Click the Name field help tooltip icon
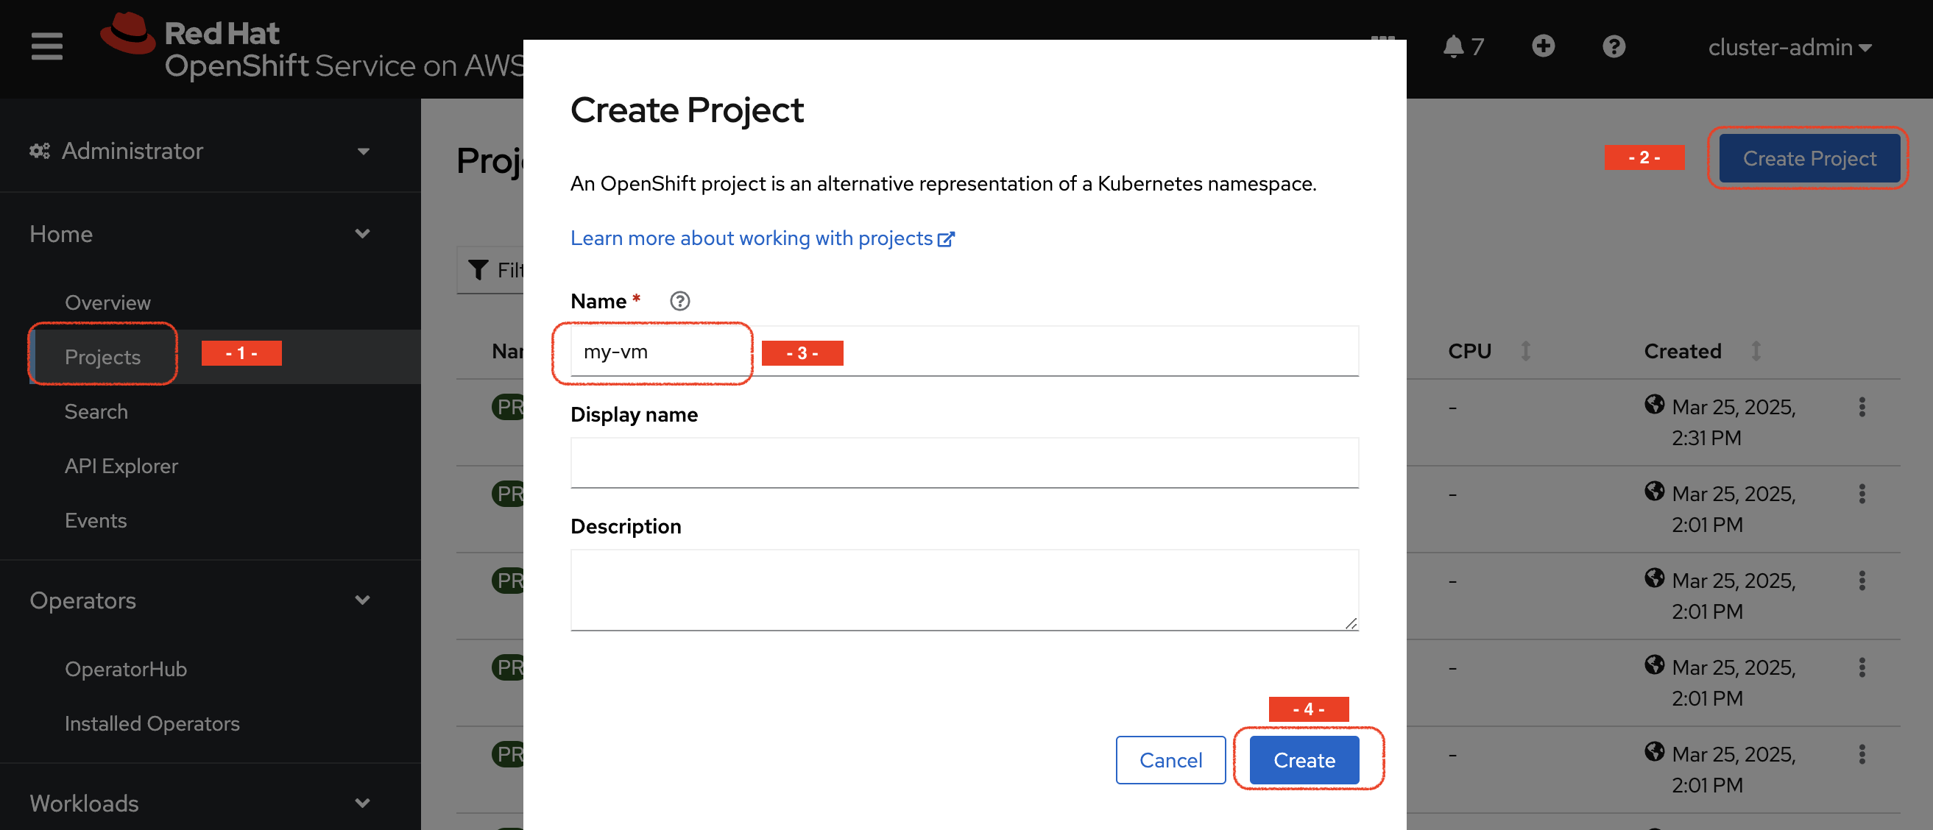1933x830 pixels. 680,301
